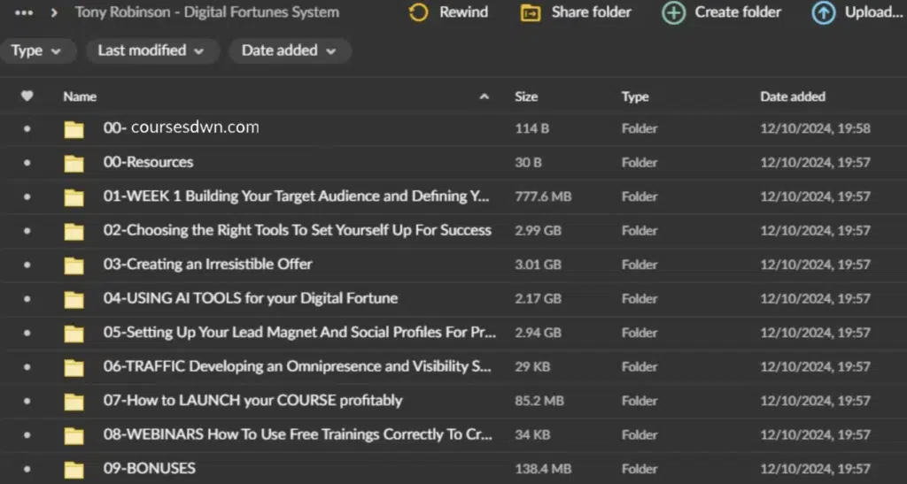907x484 pixels.
Task: Toggle favourite dot for 06-TRAFFIC folder
Action: 27,367
